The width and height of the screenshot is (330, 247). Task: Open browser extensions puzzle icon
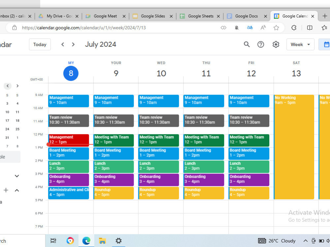(294, 28)
